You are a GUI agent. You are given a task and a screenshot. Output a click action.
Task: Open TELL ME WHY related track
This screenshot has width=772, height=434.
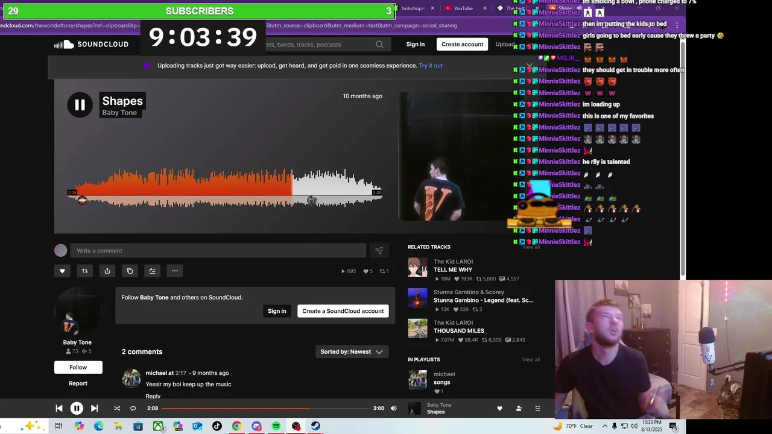coord(453,269)
